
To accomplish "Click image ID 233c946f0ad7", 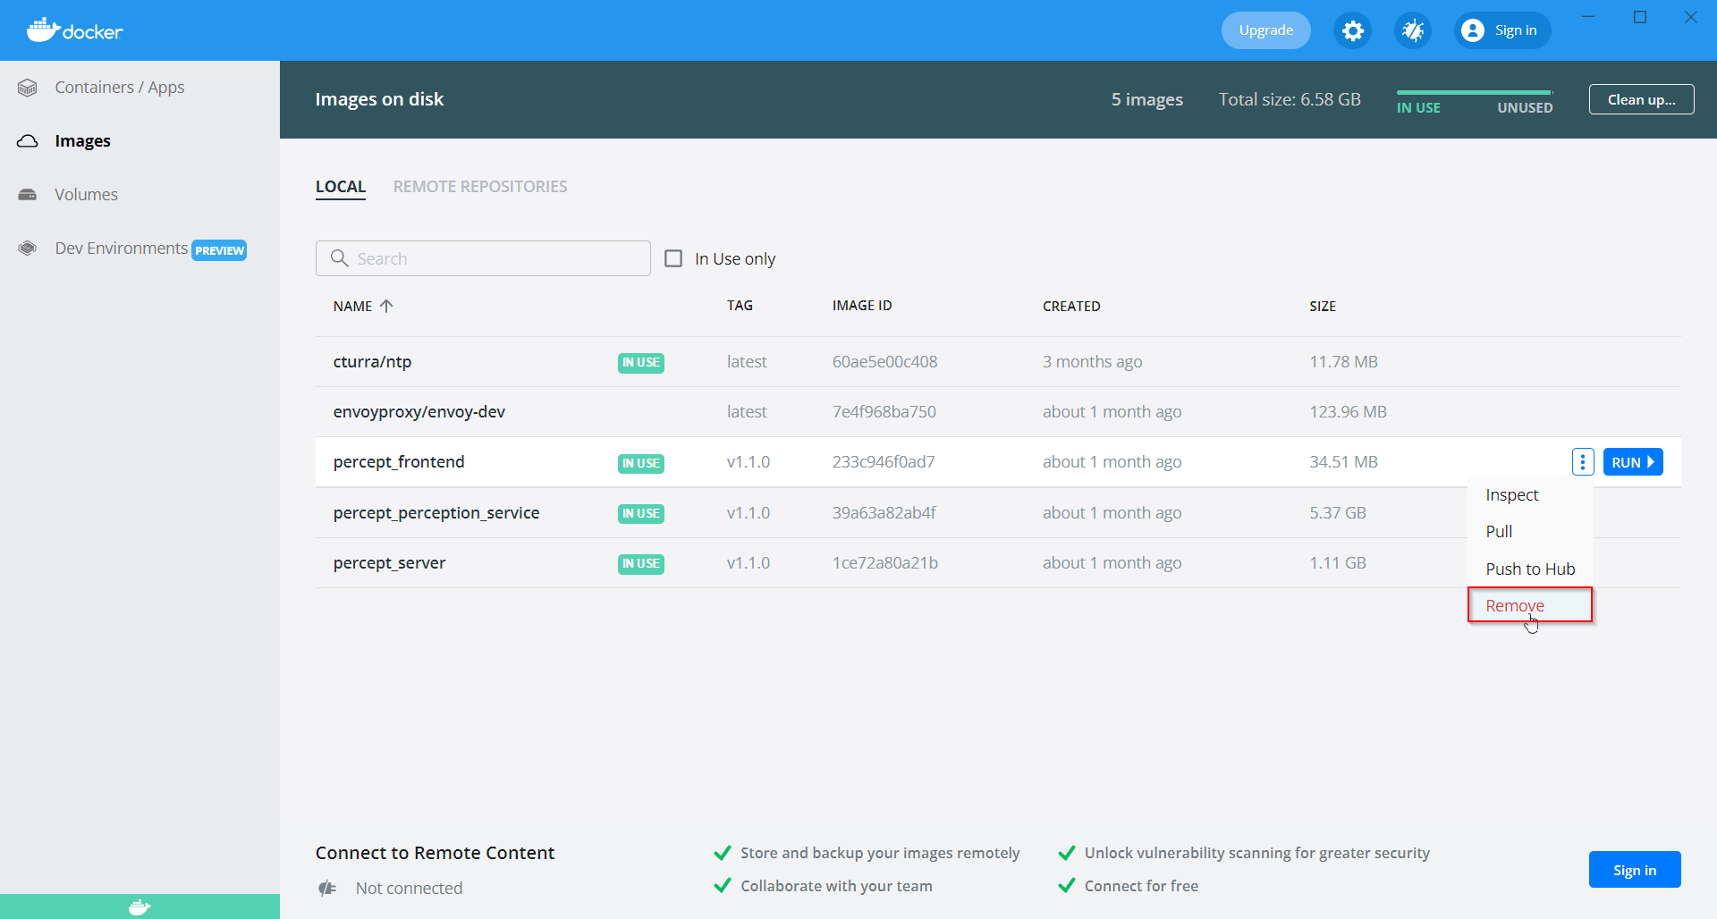I will click(884, 462).
